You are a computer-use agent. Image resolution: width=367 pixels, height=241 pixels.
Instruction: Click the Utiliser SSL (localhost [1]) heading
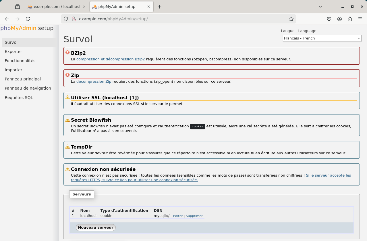tap(105, 98)
